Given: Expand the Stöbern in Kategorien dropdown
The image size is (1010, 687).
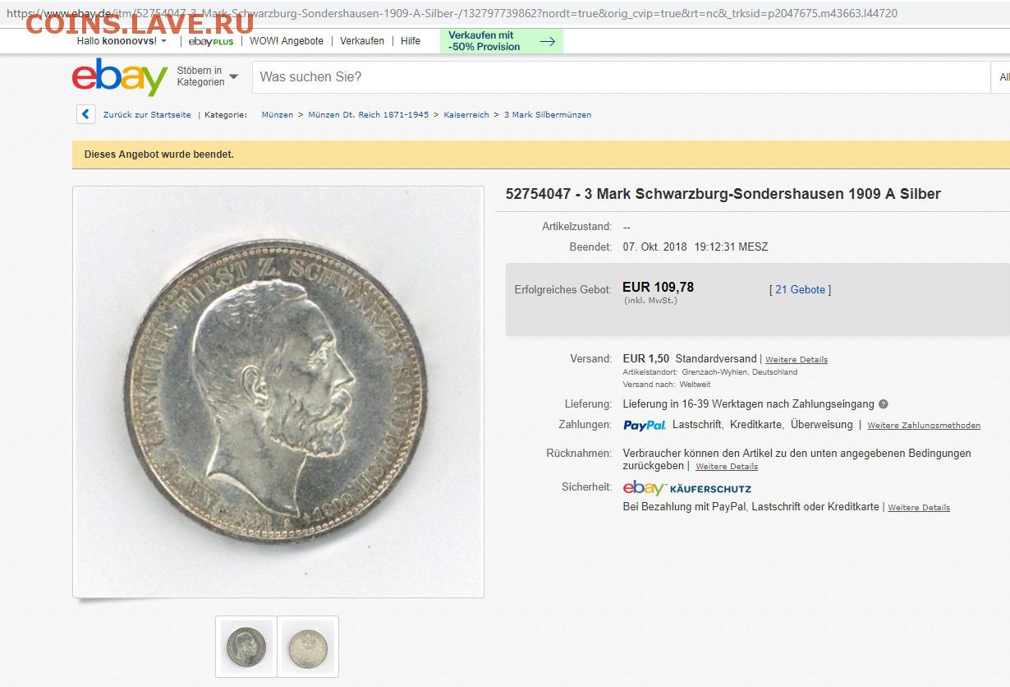Looking at the screenshot, I should click(208, 76).
